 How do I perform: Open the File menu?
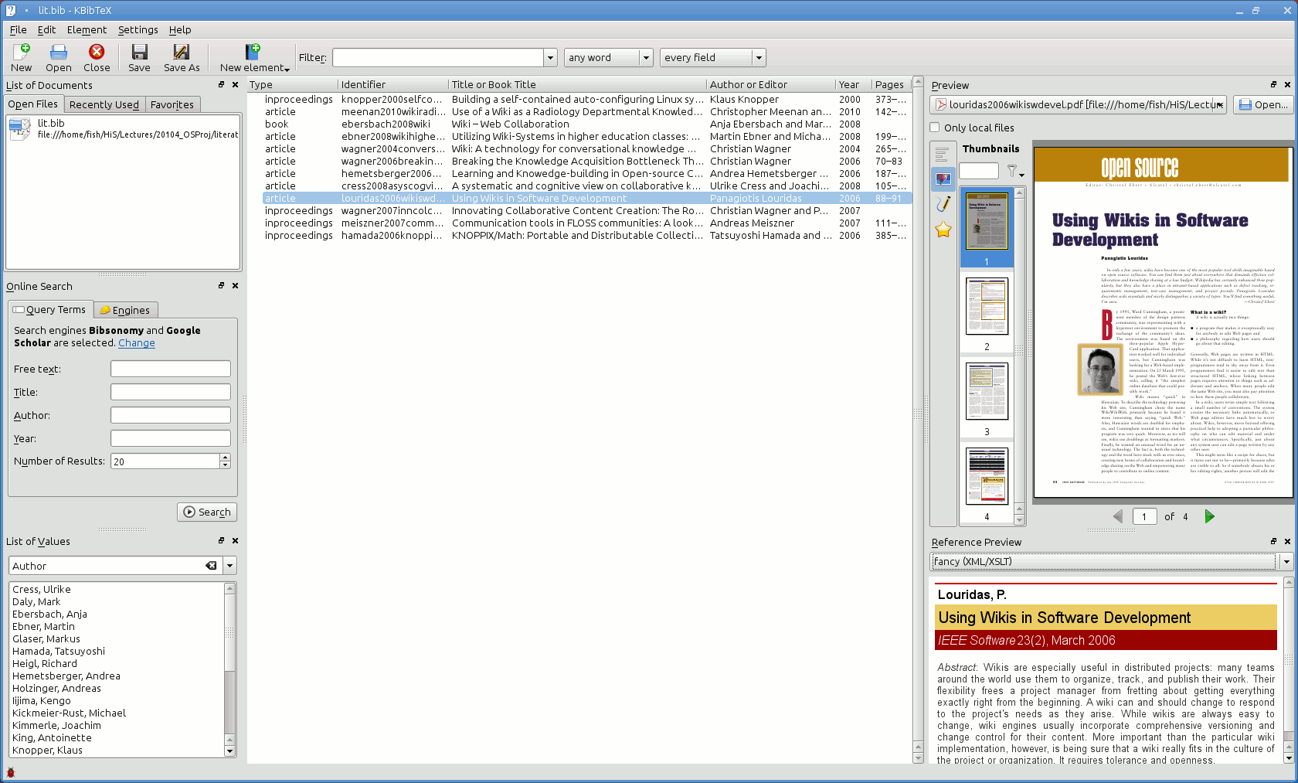click(x=18, y=29)
